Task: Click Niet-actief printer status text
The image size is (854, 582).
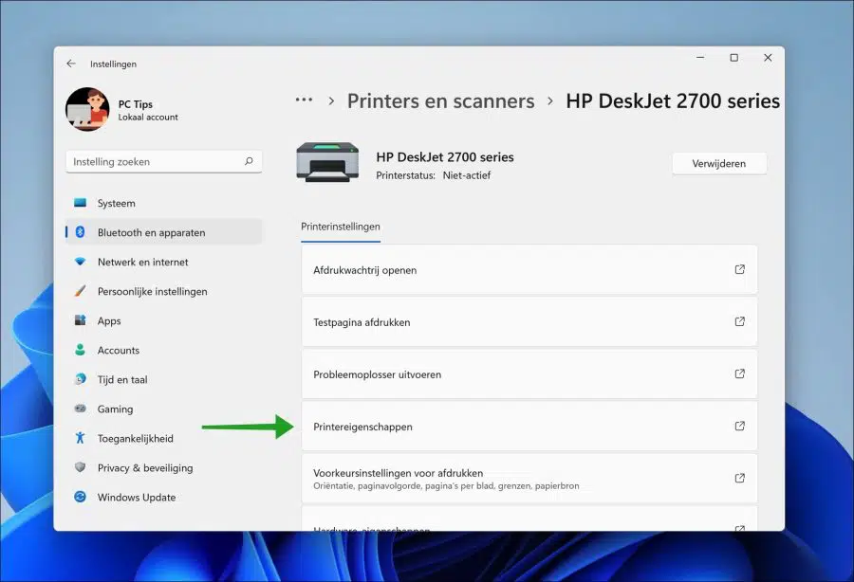Action: pos(466,175)
